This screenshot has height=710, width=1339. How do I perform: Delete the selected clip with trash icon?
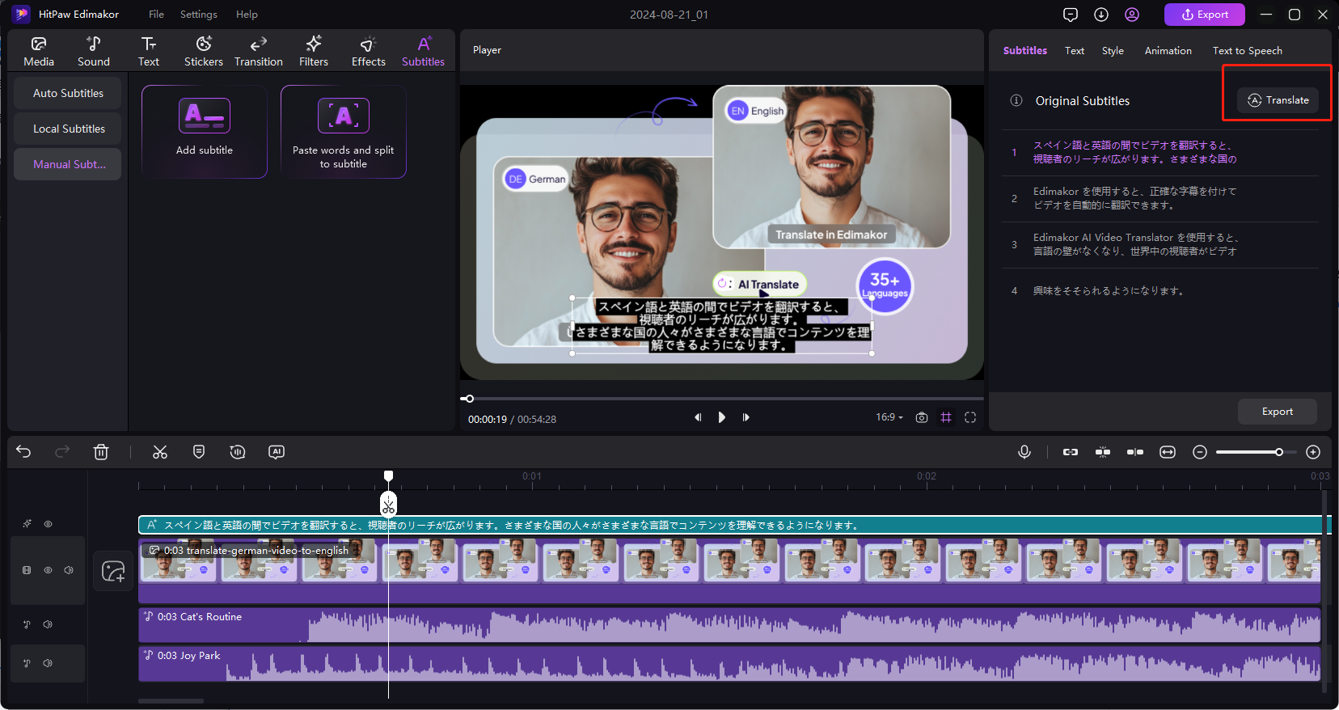coord(101,452)
